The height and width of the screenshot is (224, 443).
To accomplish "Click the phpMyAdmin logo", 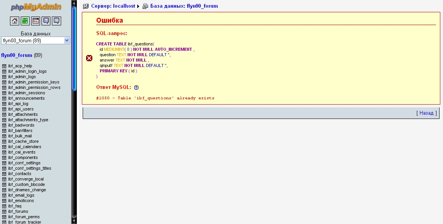I will (x=35, y=7).
